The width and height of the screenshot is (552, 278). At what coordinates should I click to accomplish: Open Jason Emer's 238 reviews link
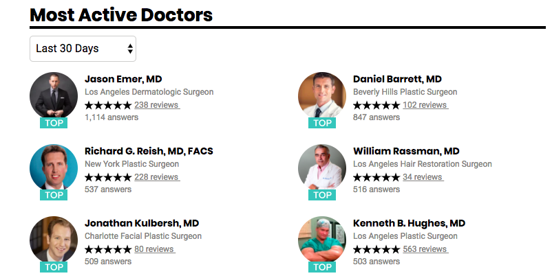157,105
